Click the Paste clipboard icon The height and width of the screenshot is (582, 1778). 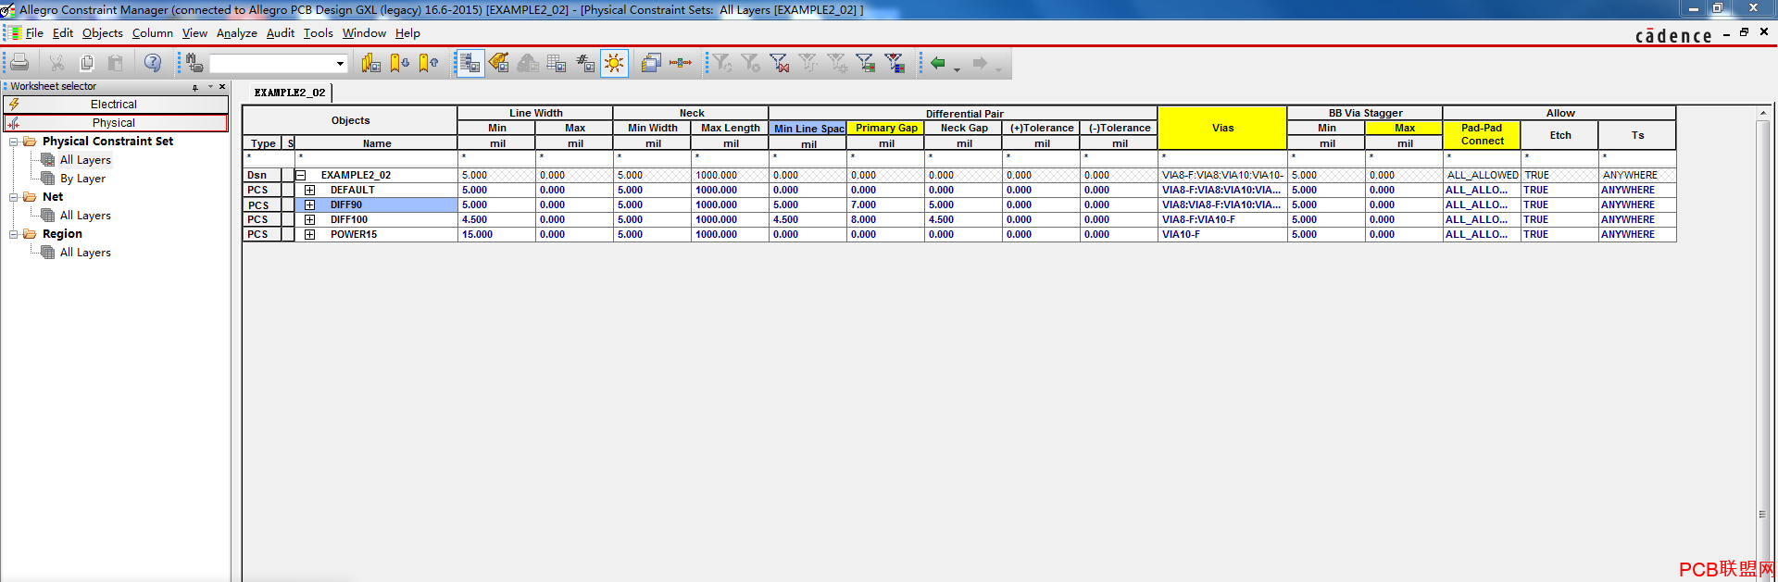pyautogui.click(x=116, y=63)
